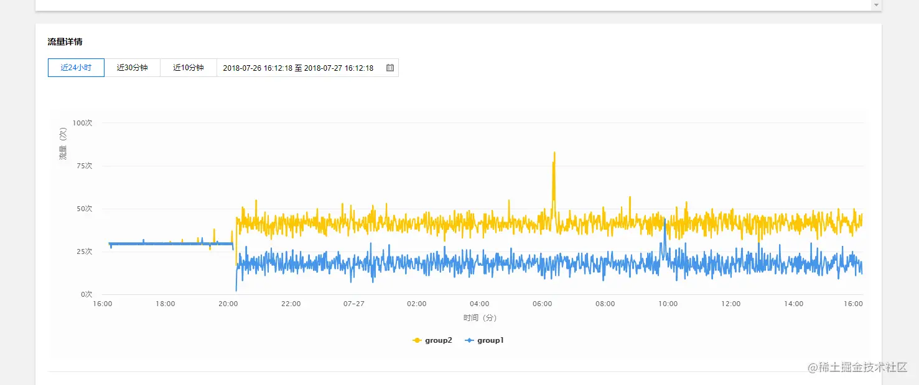
Task: Click the 08:00 x-axis tick label
Action: coord(605,304)
